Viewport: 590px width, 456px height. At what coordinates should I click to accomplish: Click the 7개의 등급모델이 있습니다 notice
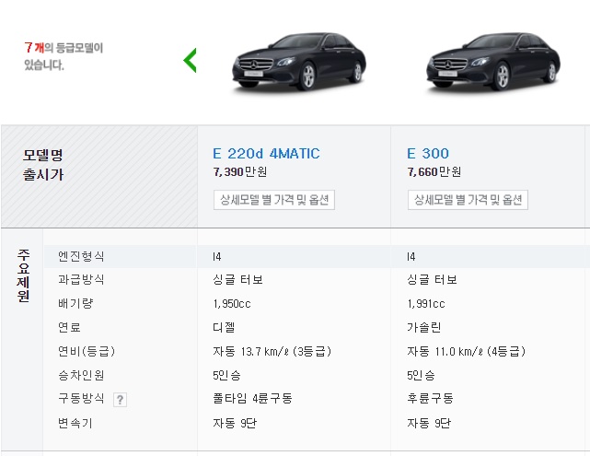64,56
